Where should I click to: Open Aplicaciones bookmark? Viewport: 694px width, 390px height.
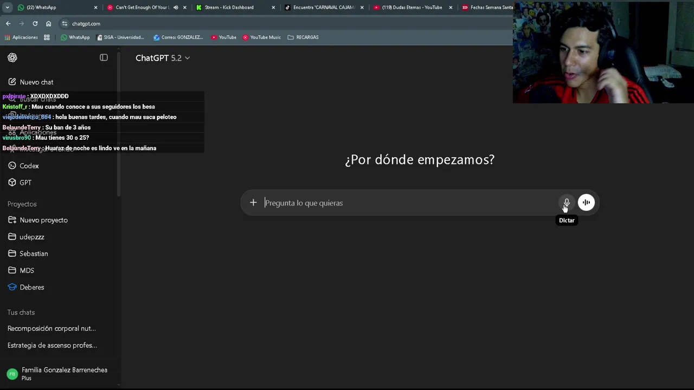(x=21, y=37)
